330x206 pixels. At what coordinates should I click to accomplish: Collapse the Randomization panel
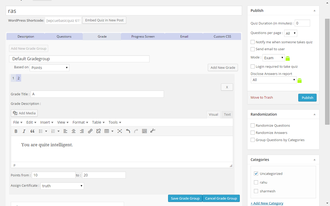[315, 114]
